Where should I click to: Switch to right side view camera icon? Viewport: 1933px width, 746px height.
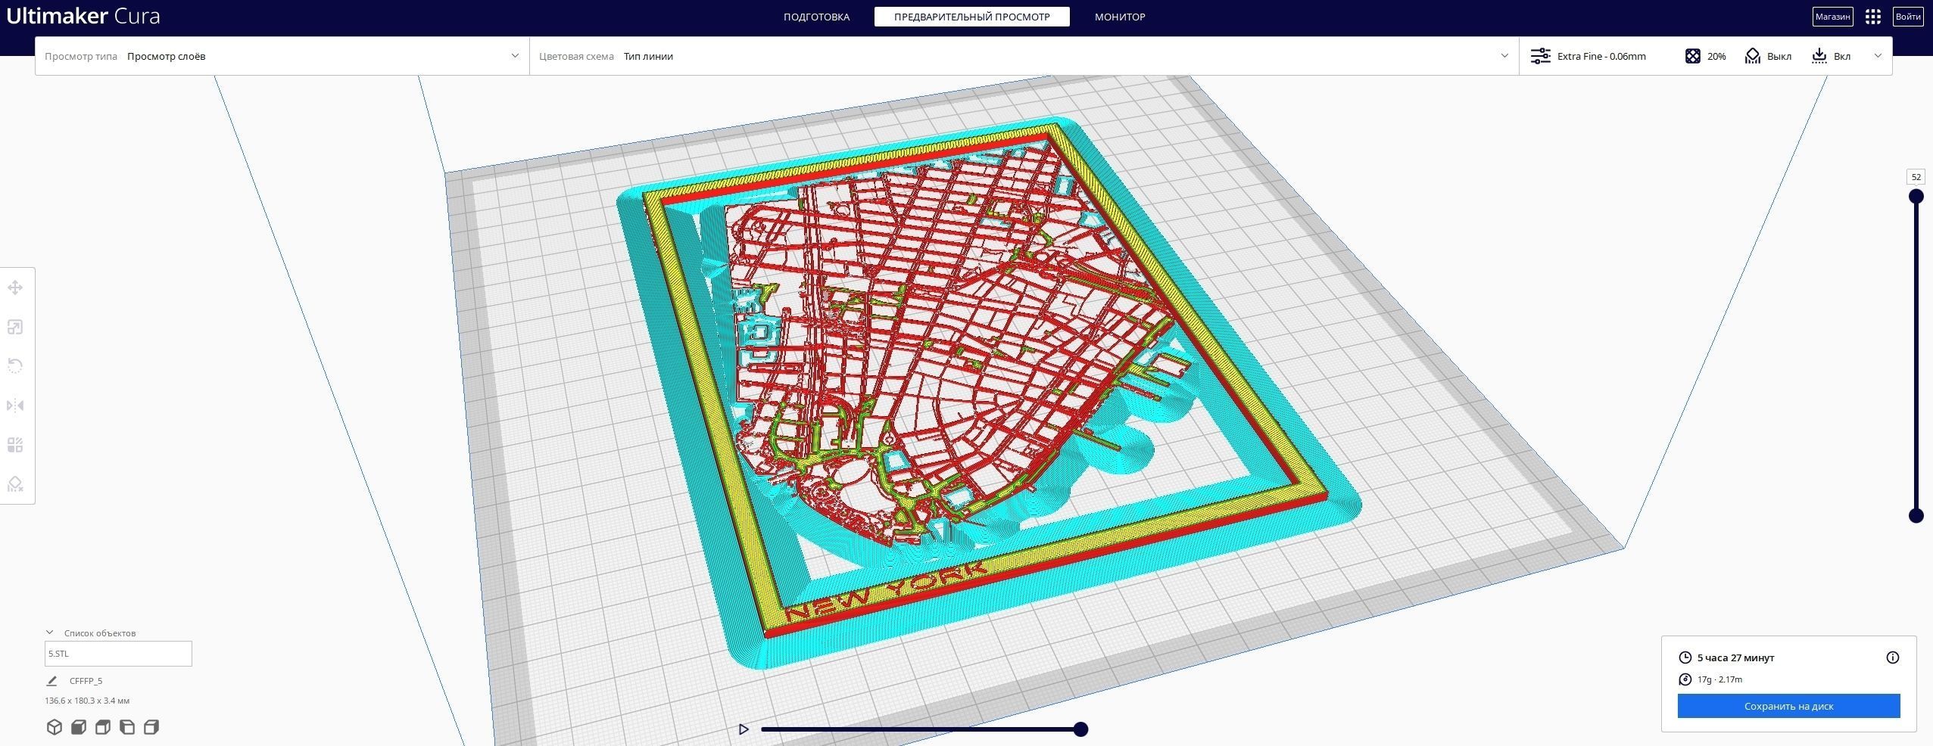pyautogui.click(x=151, y=727)
